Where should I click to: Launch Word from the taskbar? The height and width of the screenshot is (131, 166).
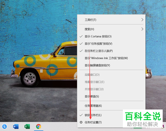(16, 126)
